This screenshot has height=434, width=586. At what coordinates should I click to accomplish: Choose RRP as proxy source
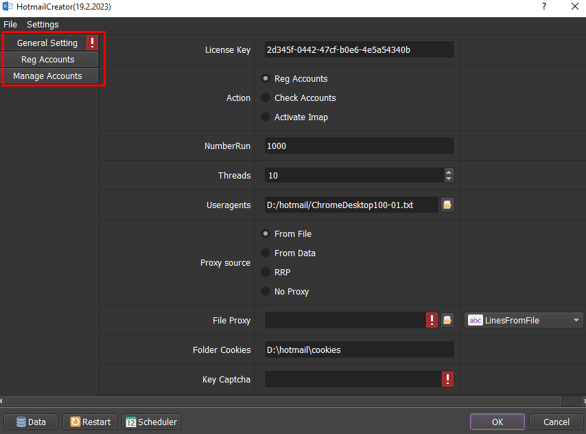266,272
